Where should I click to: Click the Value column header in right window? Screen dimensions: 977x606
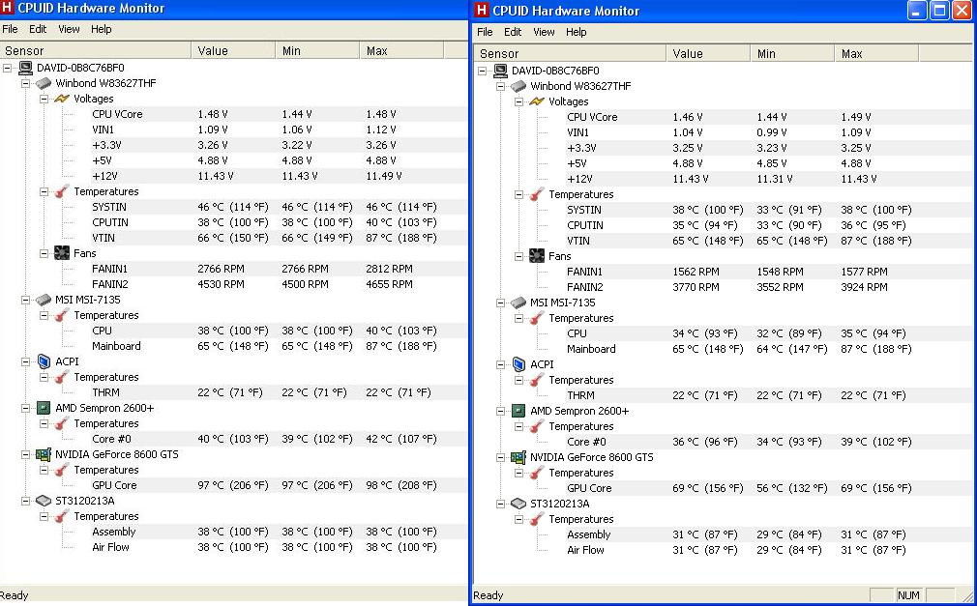click(x=708, y=53)
